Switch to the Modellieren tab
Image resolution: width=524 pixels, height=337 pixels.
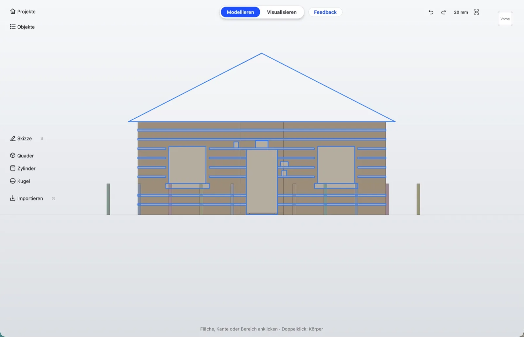(x=240, y=12)
